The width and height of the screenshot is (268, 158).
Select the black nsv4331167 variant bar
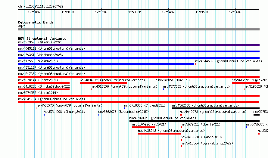pos(139,70)
